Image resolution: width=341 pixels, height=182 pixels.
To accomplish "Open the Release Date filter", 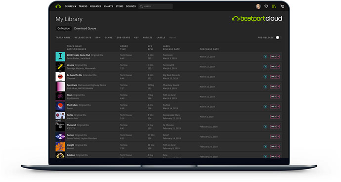I will point(83,38).
